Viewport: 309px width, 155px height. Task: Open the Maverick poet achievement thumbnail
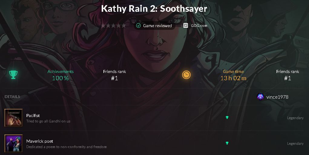(x=13, y=143)
